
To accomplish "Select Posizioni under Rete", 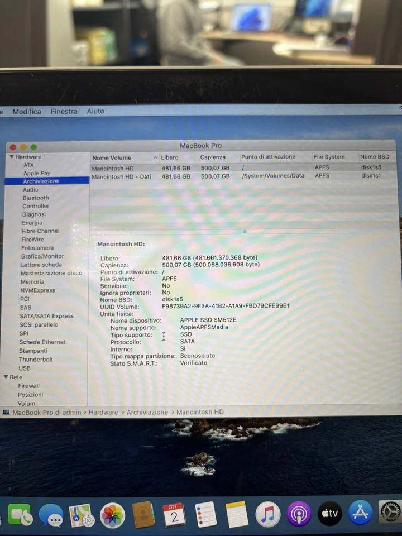I will [30, 395].
